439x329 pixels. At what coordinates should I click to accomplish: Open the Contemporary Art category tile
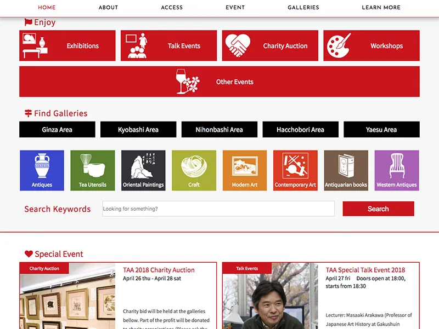pos(295,170)
